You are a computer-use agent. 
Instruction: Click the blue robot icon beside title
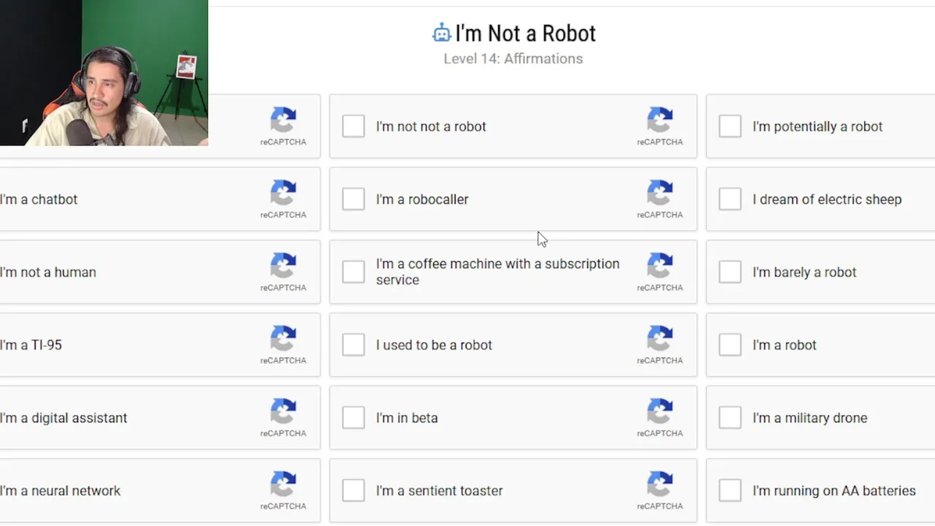coord(441,33)
